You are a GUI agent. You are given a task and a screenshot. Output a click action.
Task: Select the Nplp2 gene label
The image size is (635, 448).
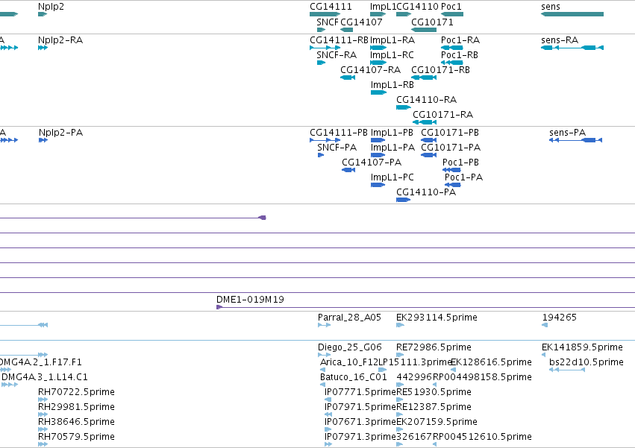51,7
